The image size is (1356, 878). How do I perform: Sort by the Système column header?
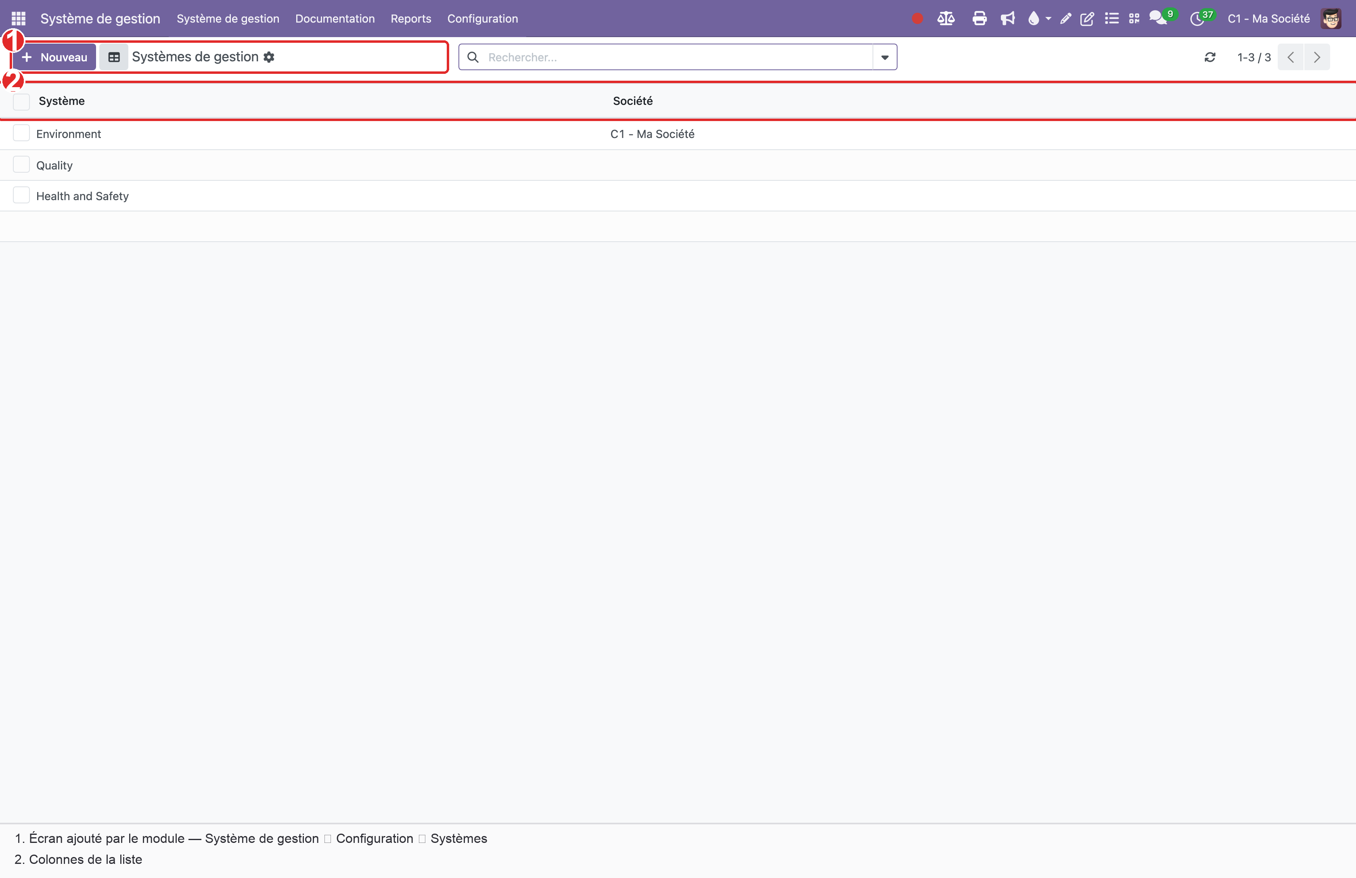61,101
